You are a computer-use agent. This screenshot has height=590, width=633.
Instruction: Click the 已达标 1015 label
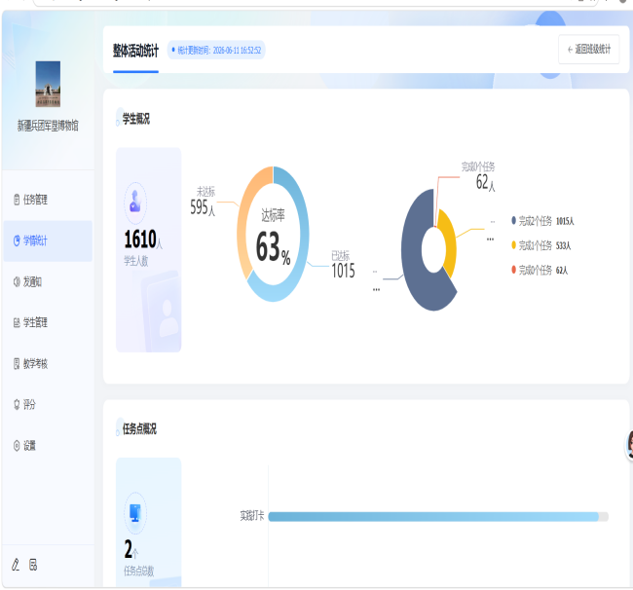[343, 265]
